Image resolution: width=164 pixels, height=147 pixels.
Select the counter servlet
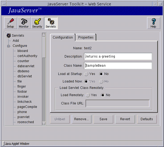23,61
